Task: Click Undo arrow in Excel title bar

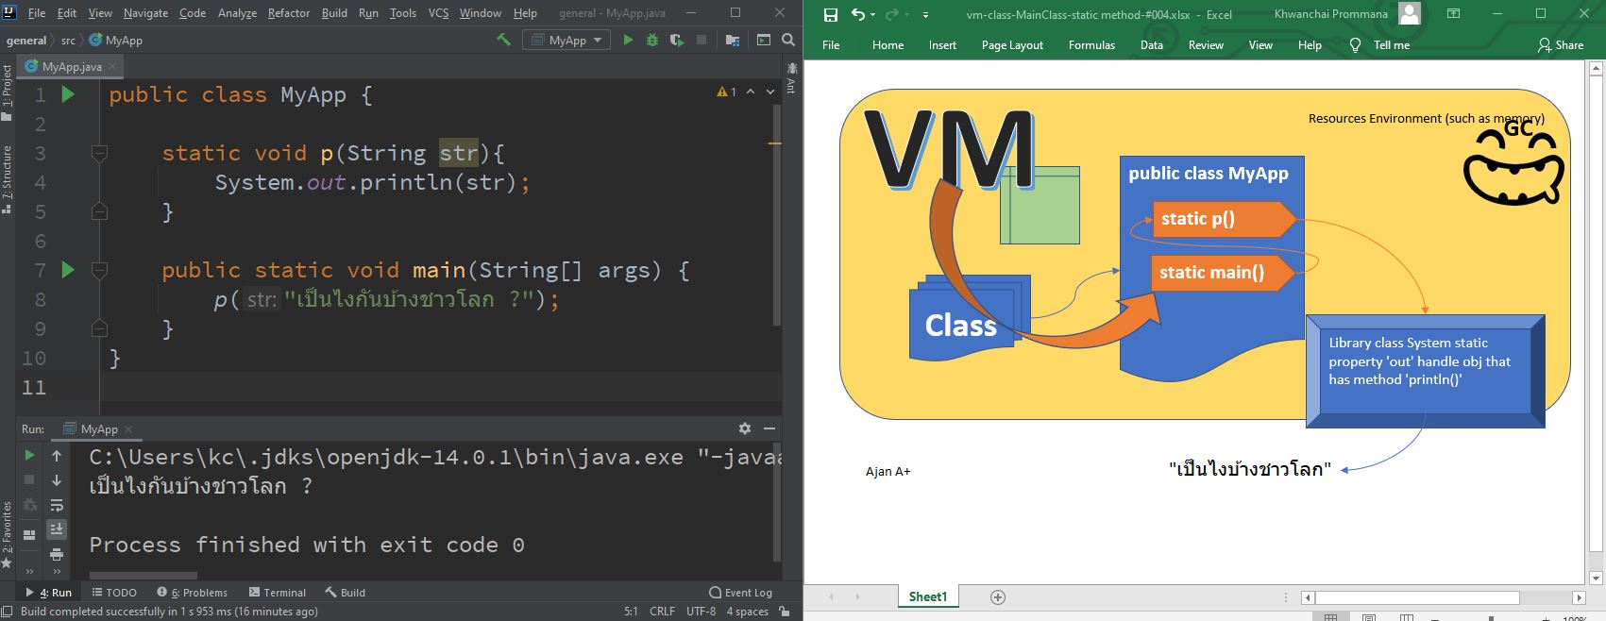Action: click(857, 14)
